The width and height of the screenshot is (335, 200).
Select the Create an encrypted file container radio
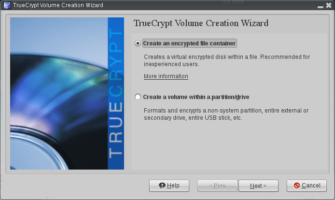pos(138,43)
